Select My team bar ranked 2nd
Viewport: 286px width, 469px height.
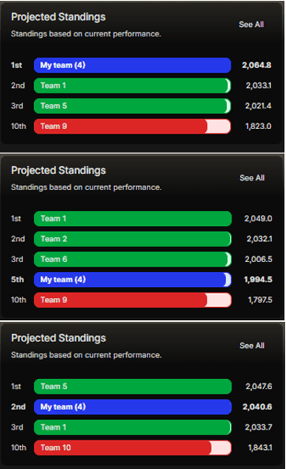[x=132, y=407]
